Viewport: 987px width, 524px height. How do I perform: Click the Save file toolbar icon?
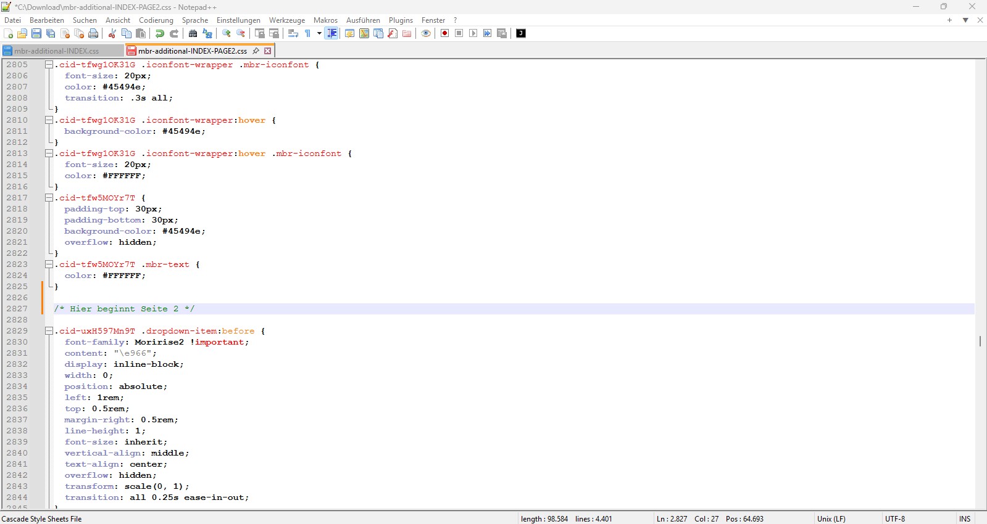point(36,33)
